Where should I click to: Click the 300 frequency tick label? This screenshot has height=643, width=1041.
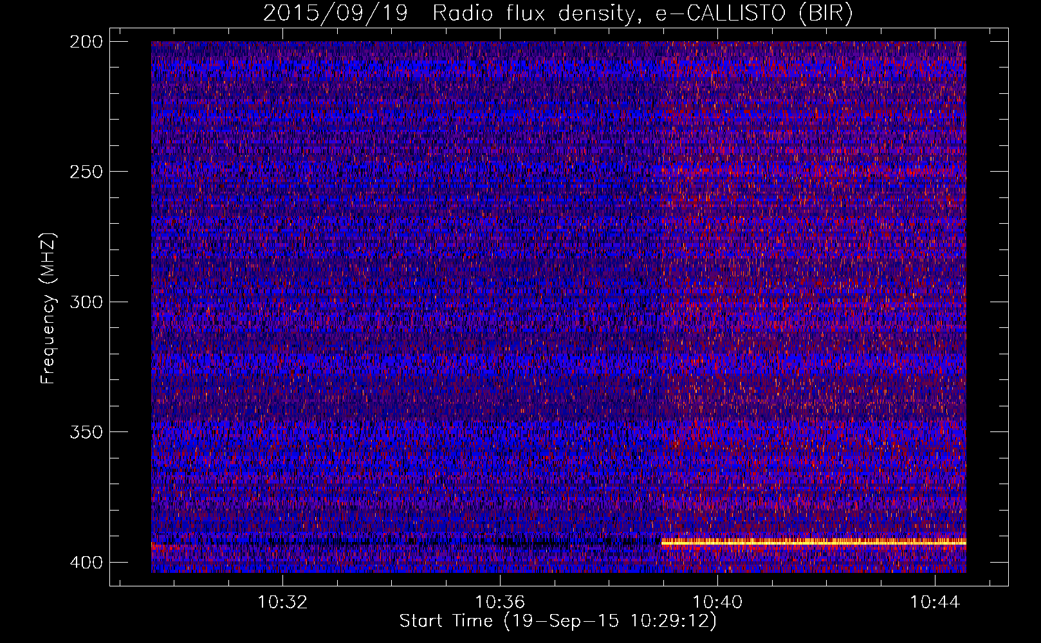[86, 302]
